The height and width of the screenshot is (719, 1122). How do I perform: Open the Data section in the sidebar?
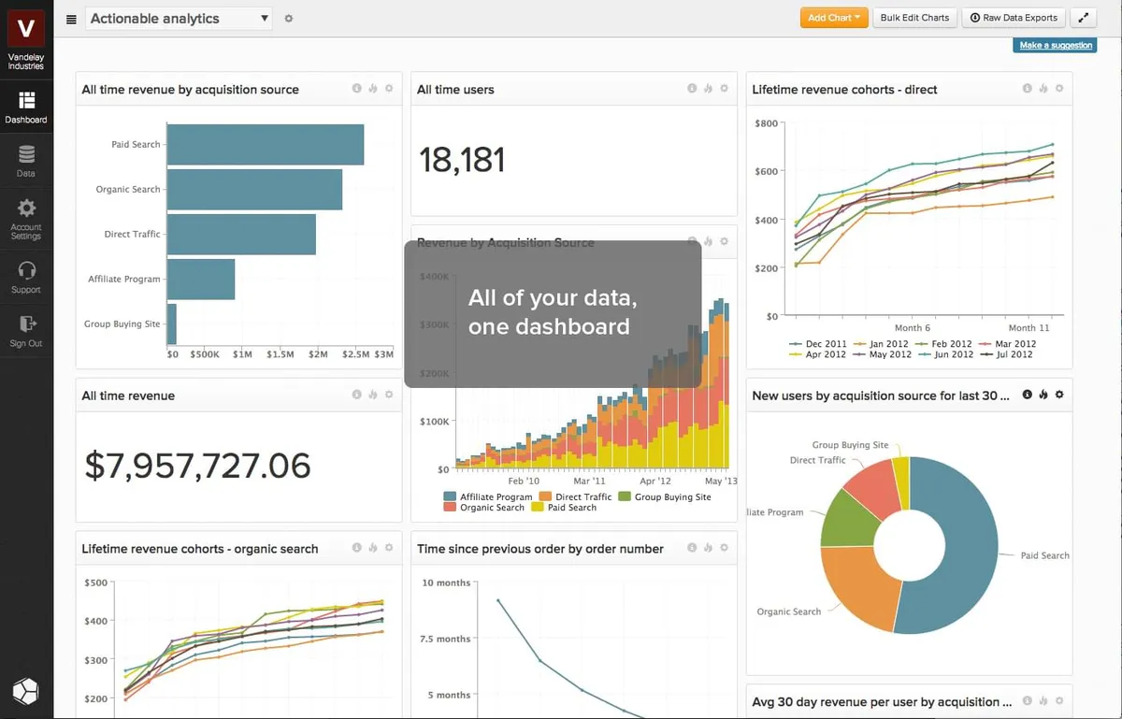[x=26, y=161]
